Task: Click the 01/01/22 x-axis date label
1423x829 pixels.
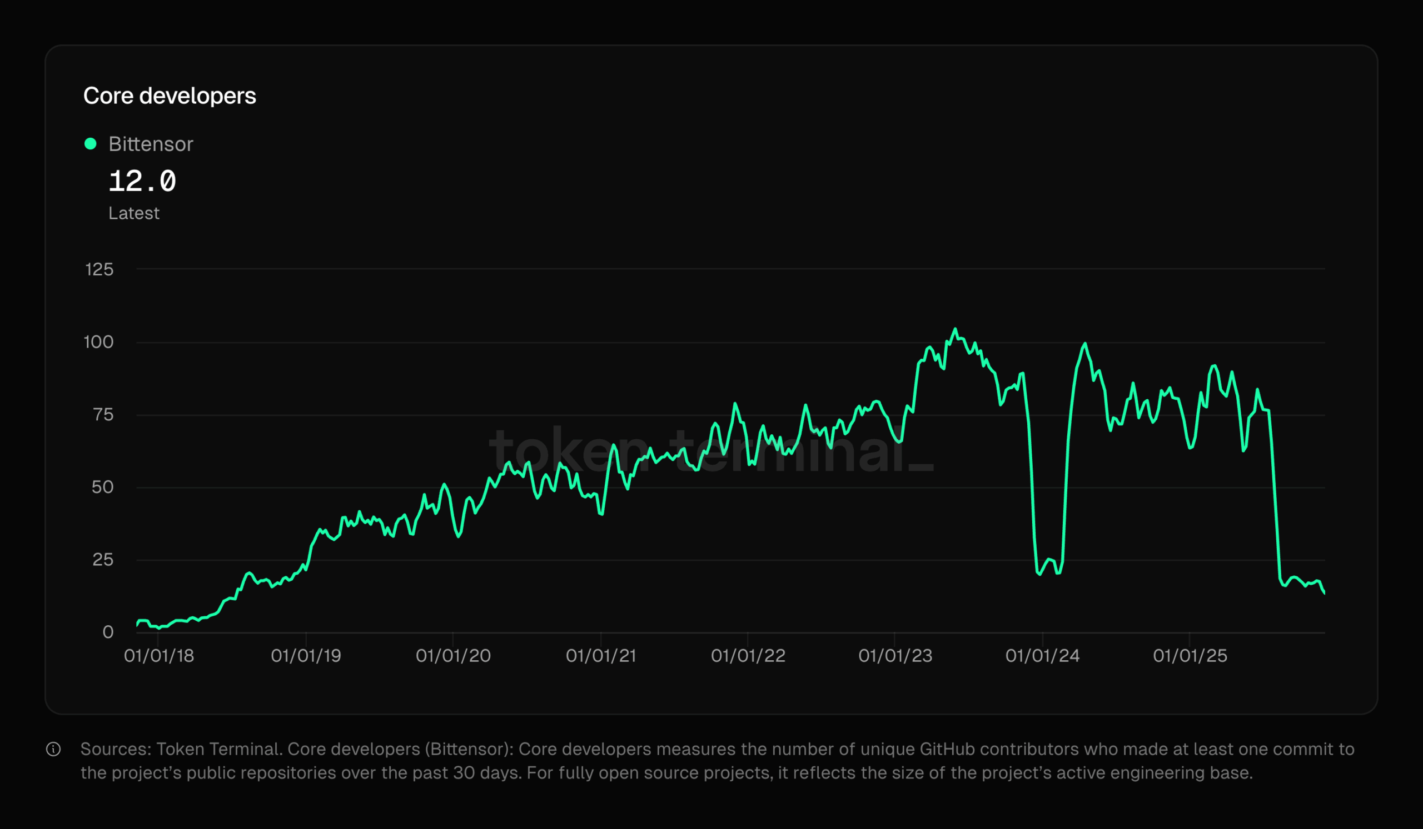Action: click(x=748, y=655)
